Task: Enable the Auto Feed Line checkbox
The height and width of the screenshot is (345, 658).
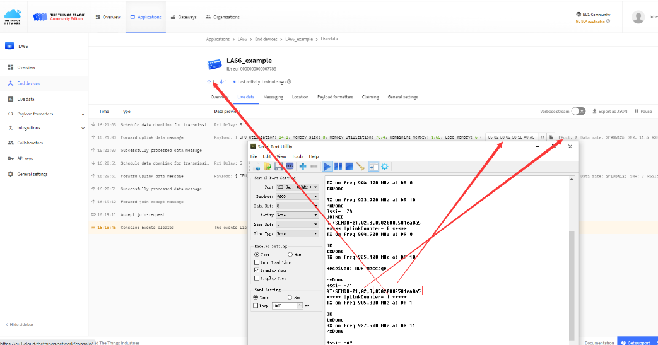Action: point(257,262)
